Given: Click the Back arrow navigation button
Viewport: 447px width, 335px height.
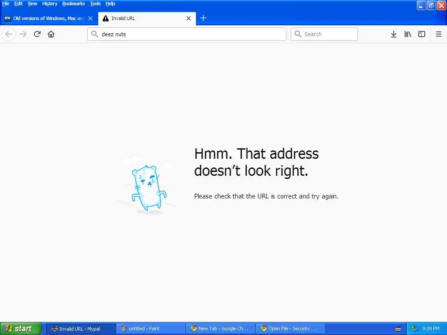Looking at the screenshot, I should tap(9, 34).
